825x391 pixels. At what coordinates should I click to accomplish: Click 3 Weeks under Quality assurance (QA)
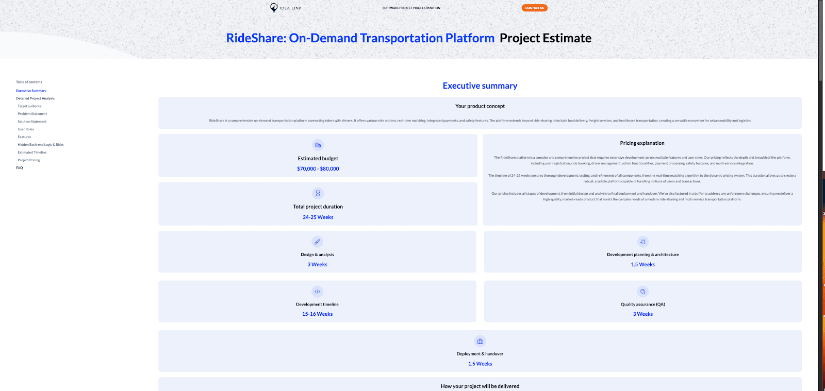pos(643,314)
